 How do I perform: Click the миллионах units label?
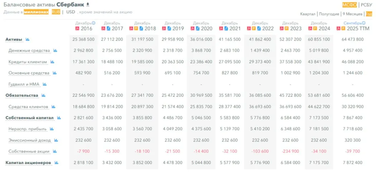[36, 12]
